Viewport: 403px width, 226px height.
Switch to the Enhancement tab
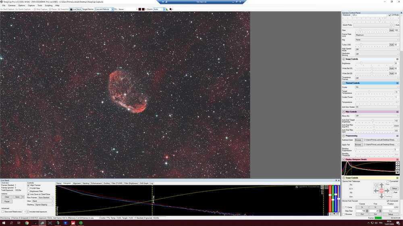pos(96,183)
